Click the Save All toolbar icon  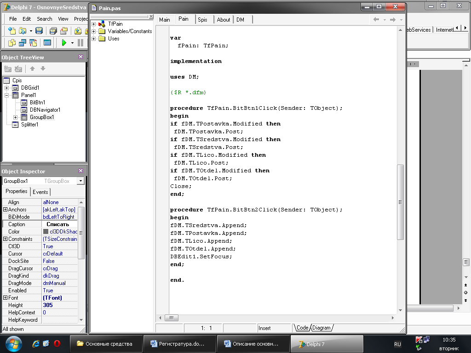tap(53, 31)
